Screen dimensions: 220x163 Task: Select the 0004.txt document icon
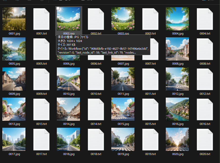point(205,19)
